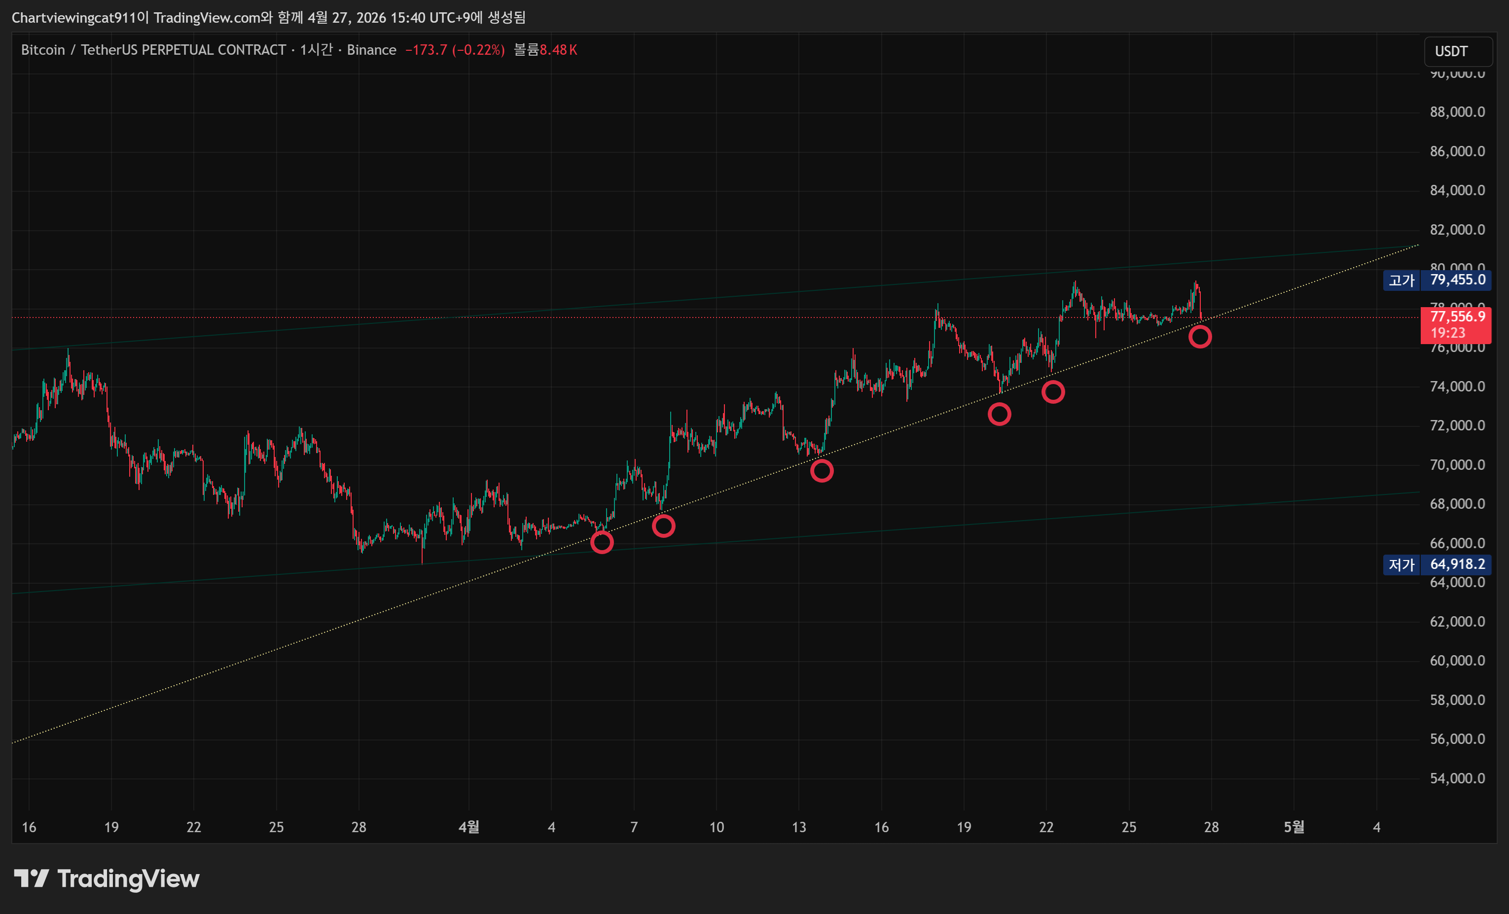This screenshot has width=1509, height=914.
Task: Click the red circle above date 13
Action: coord(821,471)
